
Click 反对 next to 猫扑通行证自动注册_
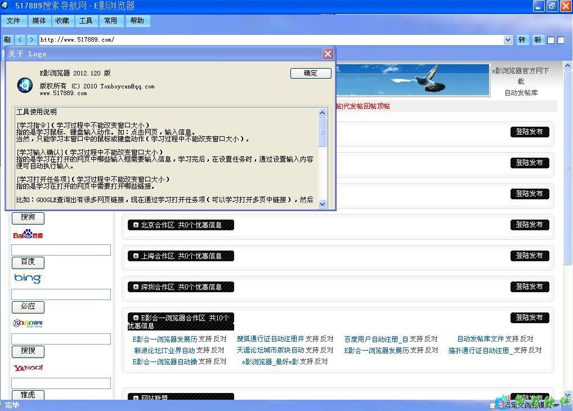click(x=535, y=350)
